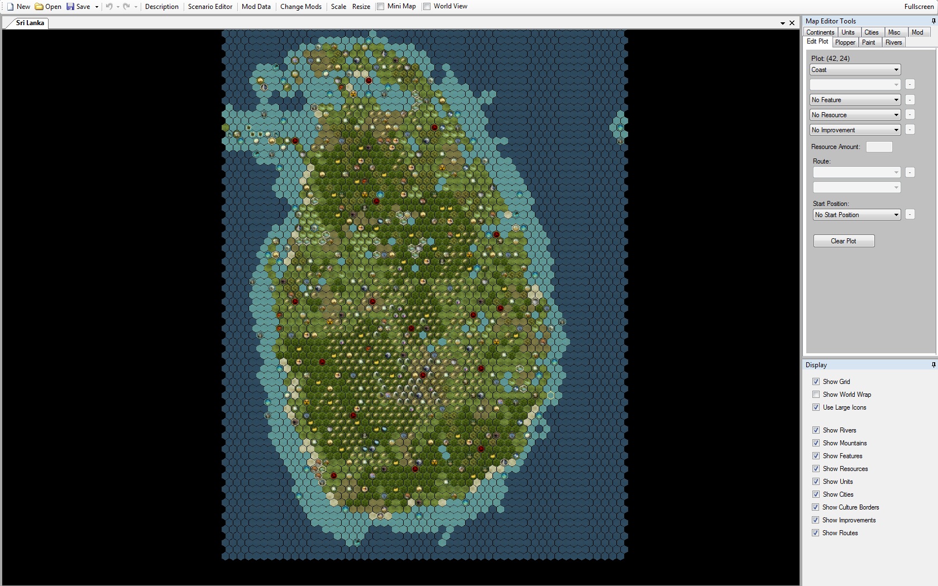Click the Resource Amount input field
Image resolution: width=938 pixels, height=586 pixels.
tap(879, 147)
